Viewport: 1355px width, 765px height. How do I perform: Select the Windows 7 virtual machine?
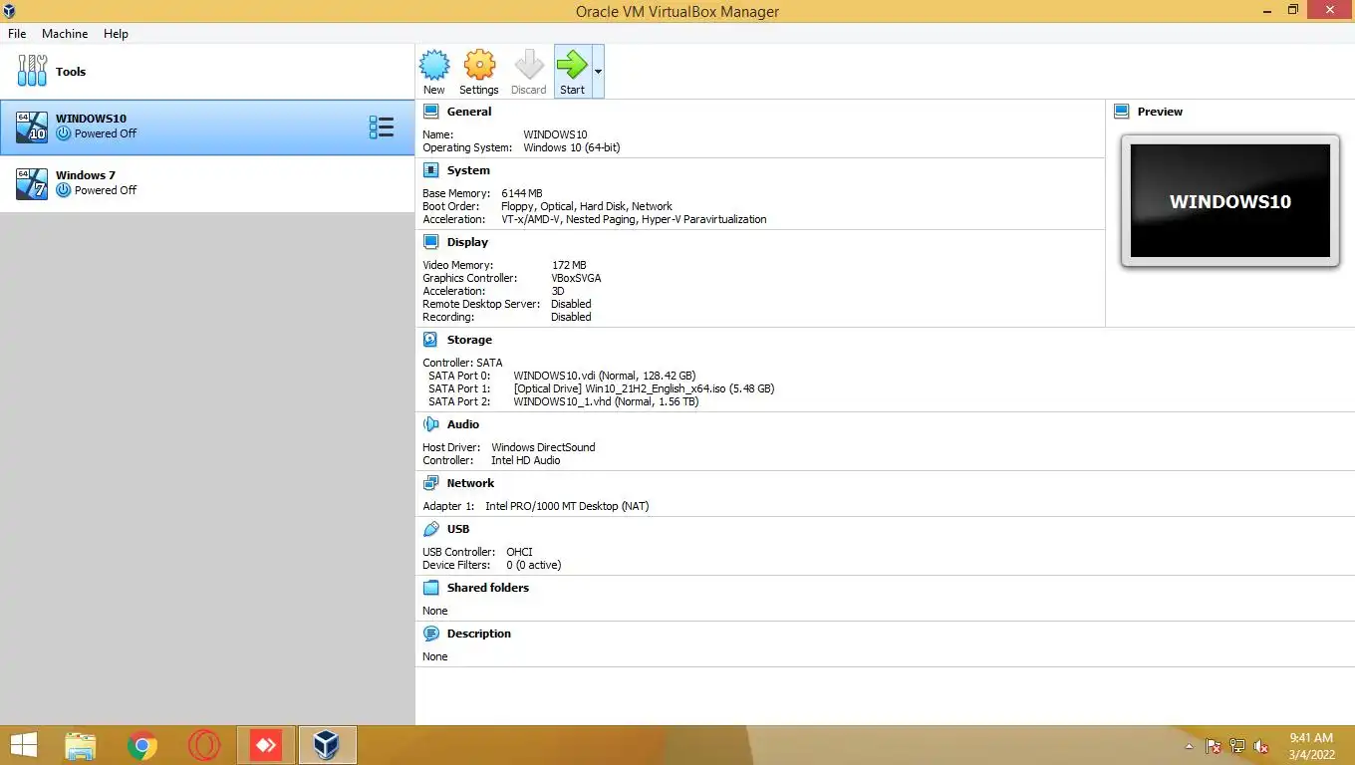tap(207, 183)
